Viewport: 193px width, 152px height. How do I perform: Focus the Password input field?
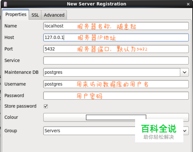(x=116, y=96)
